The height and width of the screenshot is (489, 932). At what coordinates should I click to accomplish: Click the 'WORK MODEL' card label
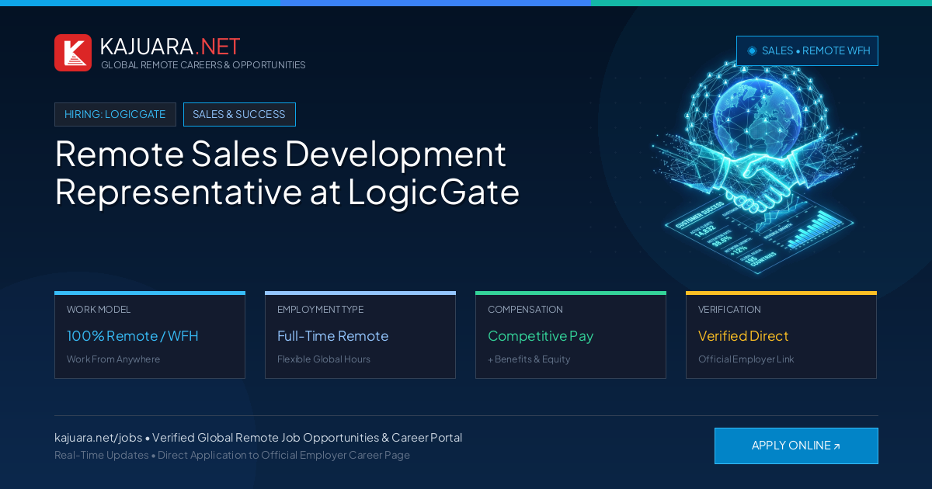[x=99, y=310]
